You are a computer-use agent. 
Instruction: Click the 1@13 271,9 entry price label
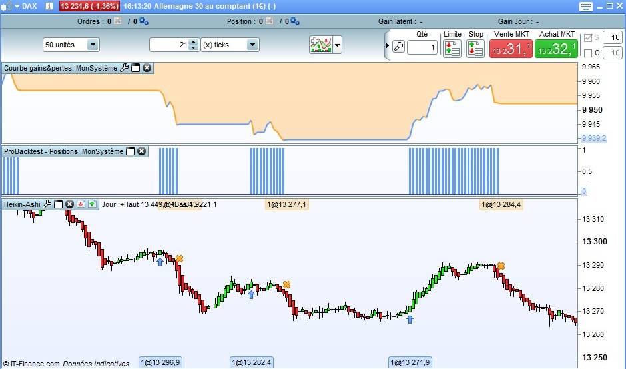pos(410,362)
